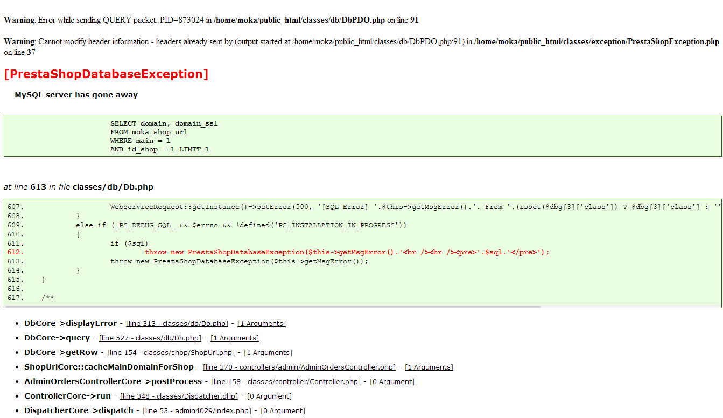Click the PrestaShopException.php path in second warning
The image size is (723, 418).
[596, 41]
